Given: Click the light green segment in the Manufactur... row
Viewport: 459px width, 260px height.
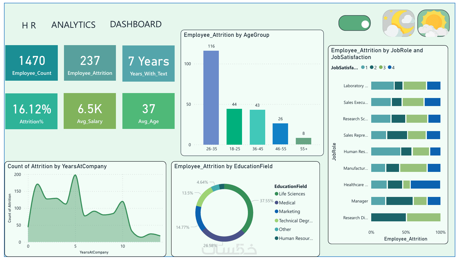Looking at the screenshot, I should pos(413,168).
